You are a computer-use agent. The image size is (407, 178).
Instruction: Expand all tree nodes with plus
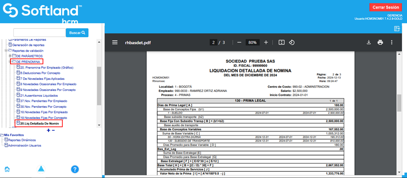click(x=48, y=130)
